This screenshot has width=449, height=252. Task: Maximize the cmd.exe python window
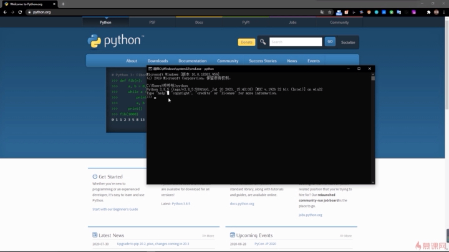click(359, 69)
